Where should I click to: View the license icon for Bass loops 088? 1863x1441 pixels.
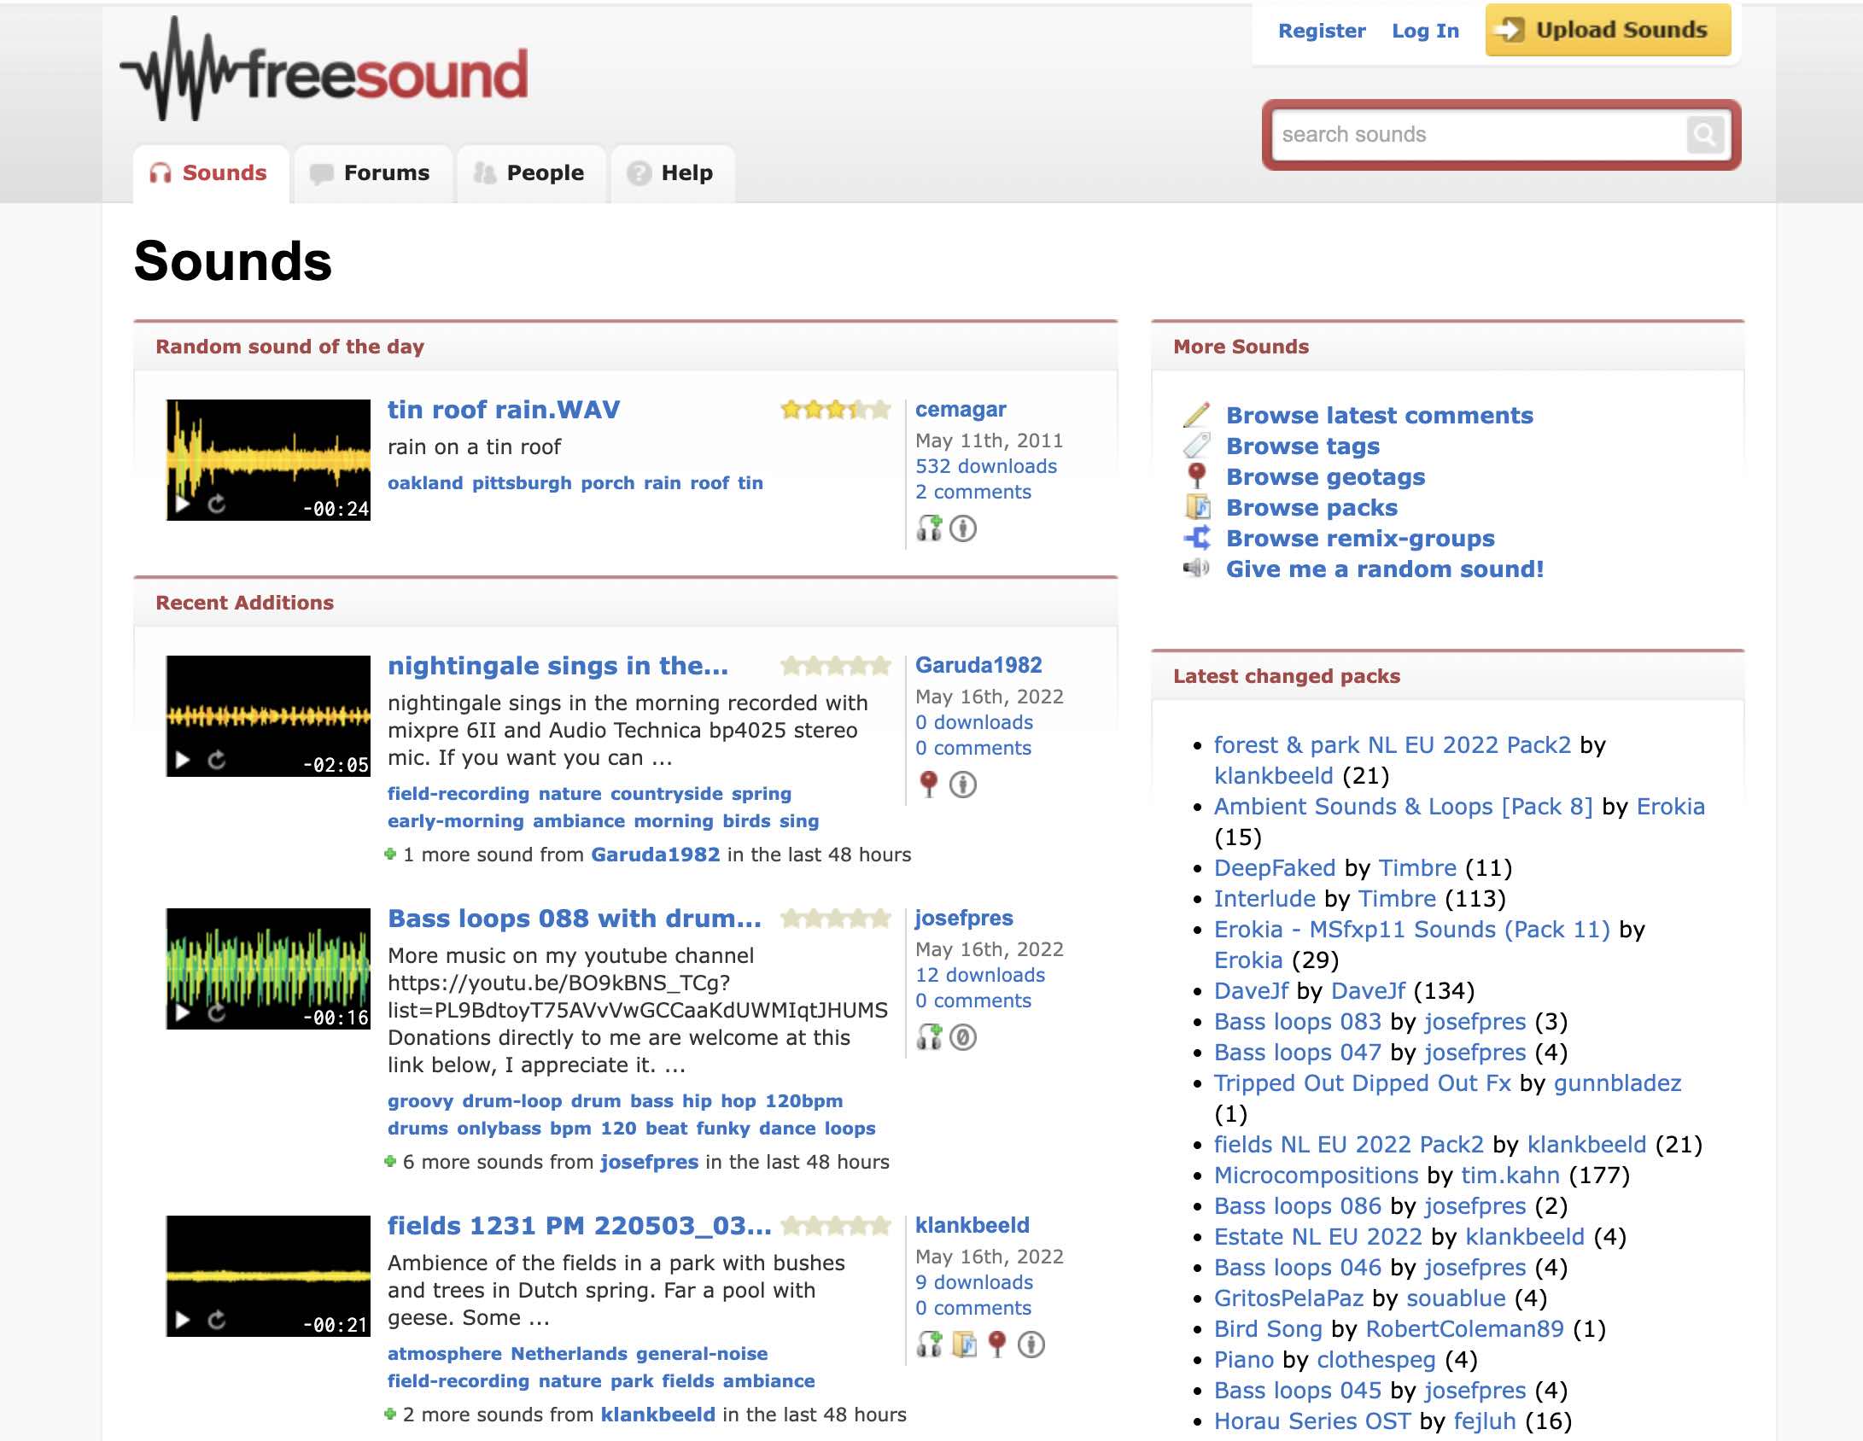pos(965,1038)
